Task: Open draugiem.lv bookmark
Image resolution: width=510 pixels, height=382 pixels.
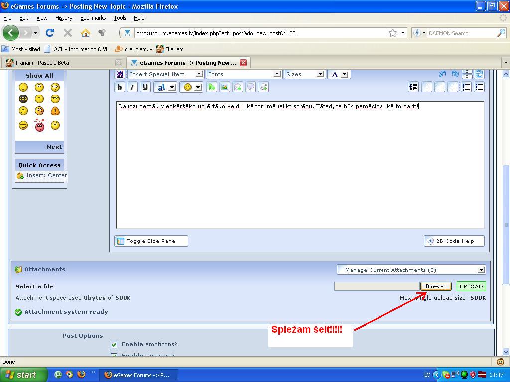Action: tap(134, 49)
